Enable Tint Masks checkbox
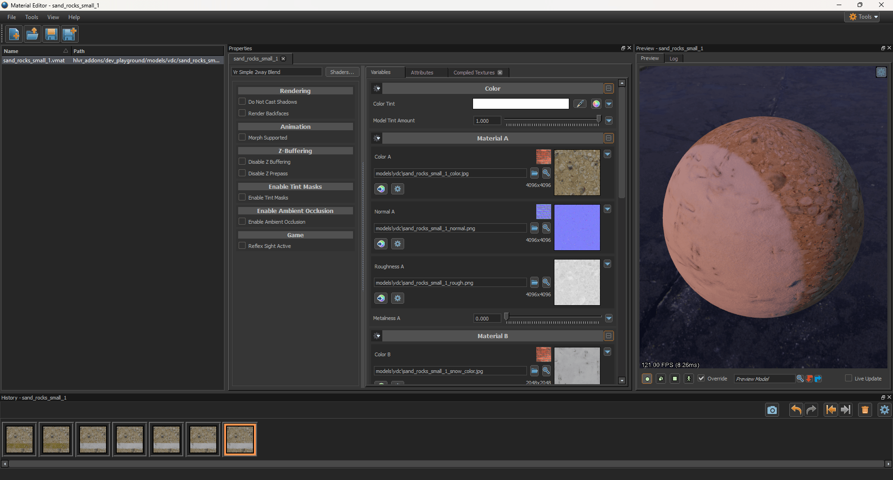Viewport: 893px width, 480px height. coord(242,197)
